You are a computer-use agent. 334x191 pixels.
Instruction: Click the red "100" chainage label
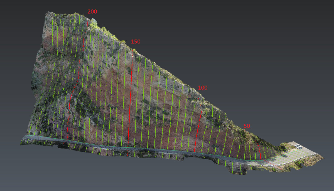pos(203,88)
